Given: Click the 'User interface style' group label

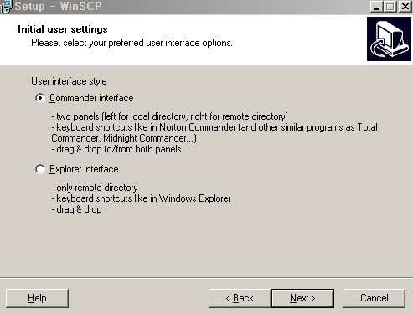Looking at the screenshot, I should [69, 81].
